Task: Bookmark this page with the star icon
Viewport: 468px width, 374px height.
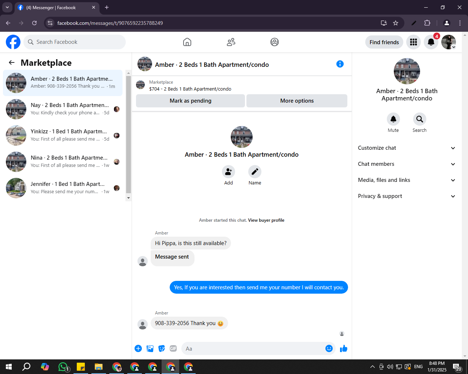Action: point(396,23)
